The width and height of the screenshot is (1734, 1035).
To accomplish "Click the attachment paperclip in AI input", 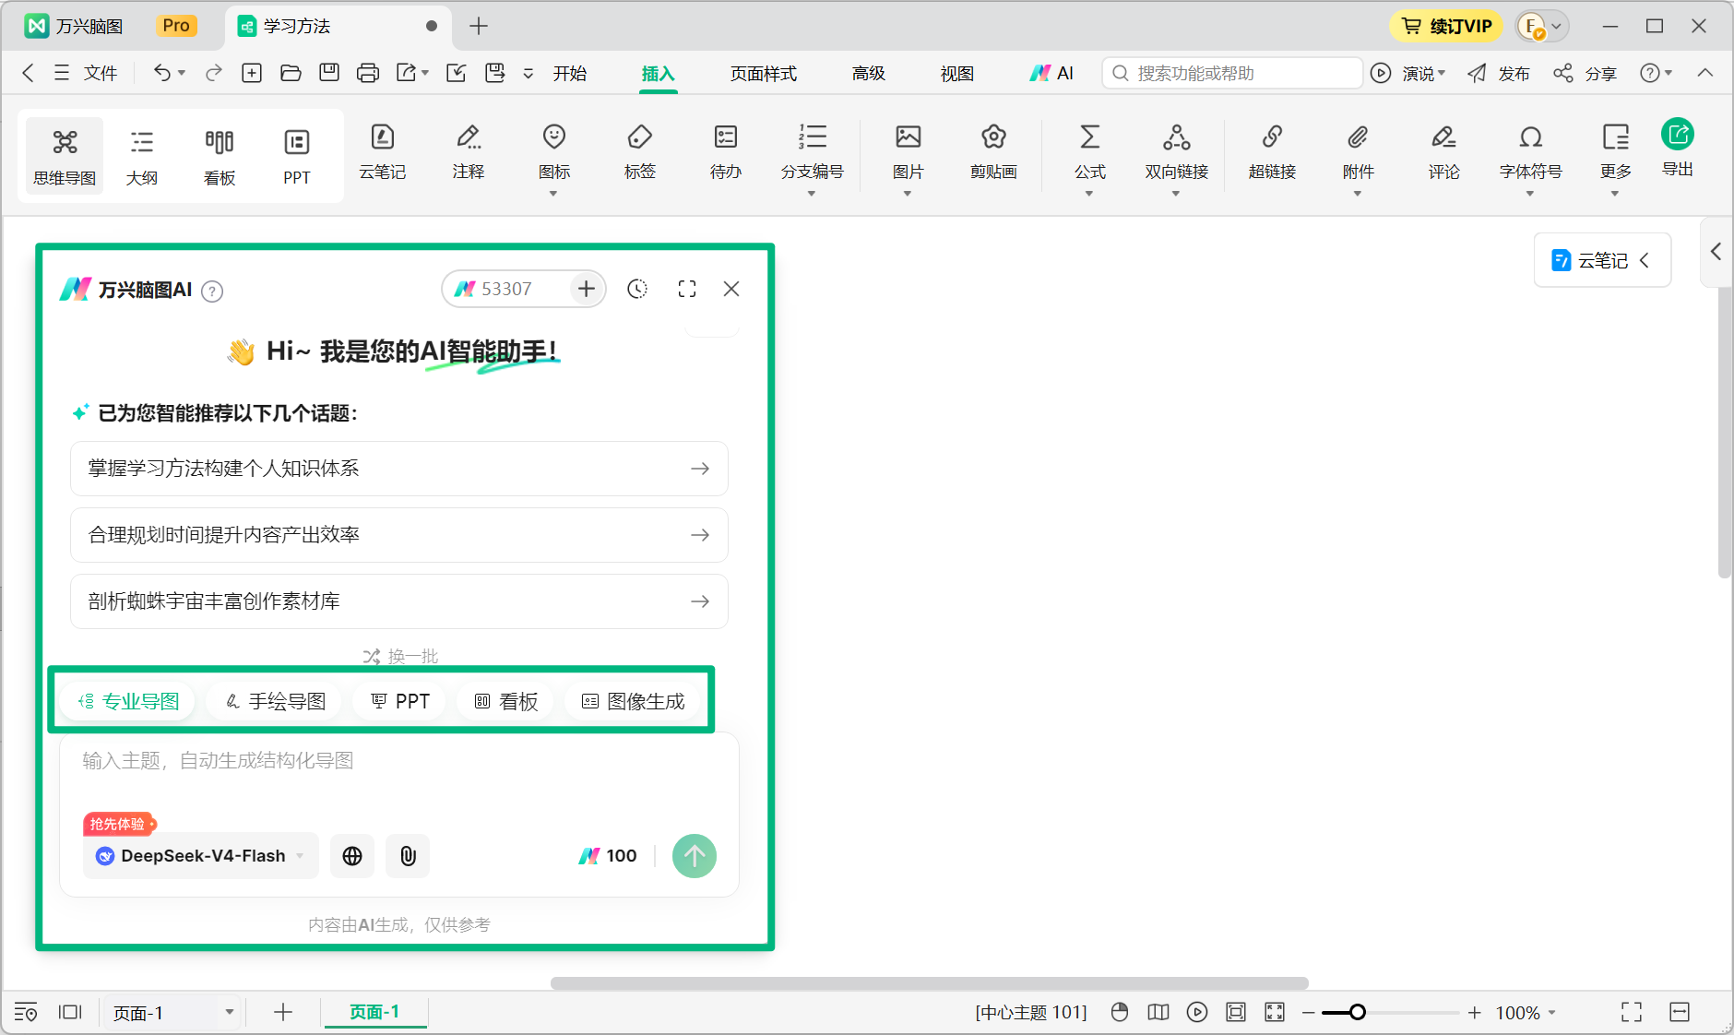I will pyautogui.click(x=408, y=856).
